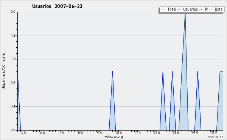
Task: Click the 2.0 y-axis value
Action: click(x=13, y=12)
